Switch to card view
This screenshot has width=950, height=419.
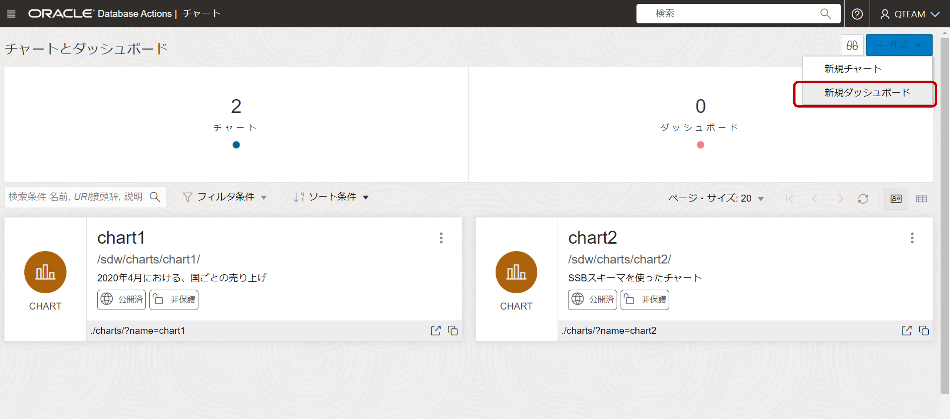(x=896, y=199)
